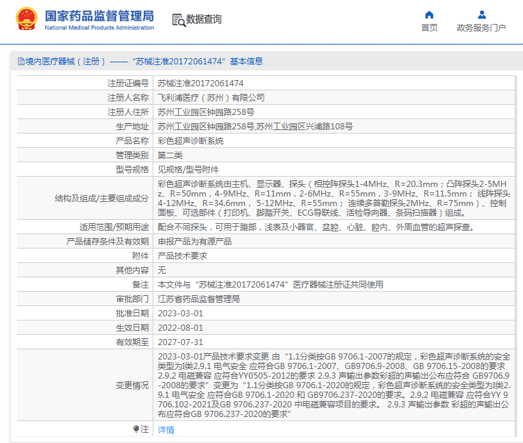Click 见规格/型号附件 value
The height and width of the screenshot is (443, 523).
click(x=188, y=169)
